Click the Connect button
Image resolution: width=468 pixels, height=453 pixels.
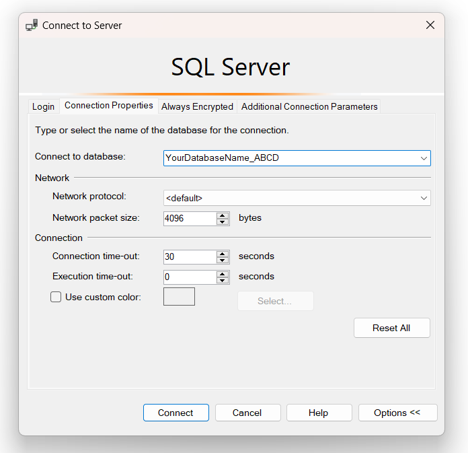(175, 413)
